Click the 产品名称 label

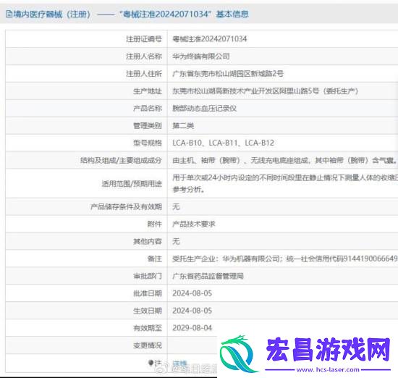coord(148,109)
